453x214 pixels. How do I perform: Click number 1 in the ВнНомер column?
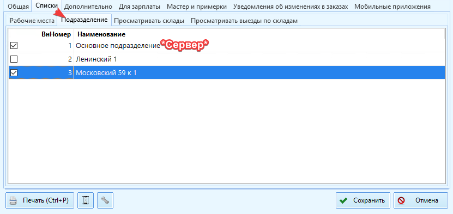point(70,46)
